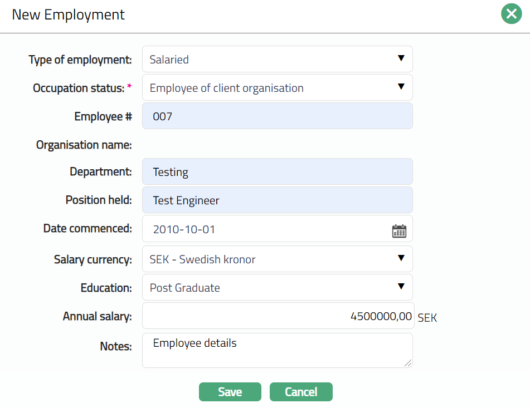This screenshot has height=408, width=530.
Task: Click the Annual salary label
Action: click(97, 317)
